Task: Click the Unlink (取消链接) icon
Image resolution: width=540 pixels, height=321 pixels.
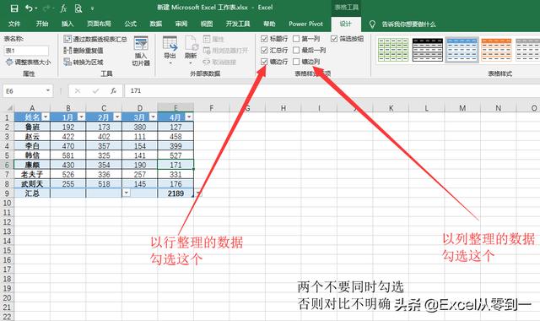Action: [207, 62]
